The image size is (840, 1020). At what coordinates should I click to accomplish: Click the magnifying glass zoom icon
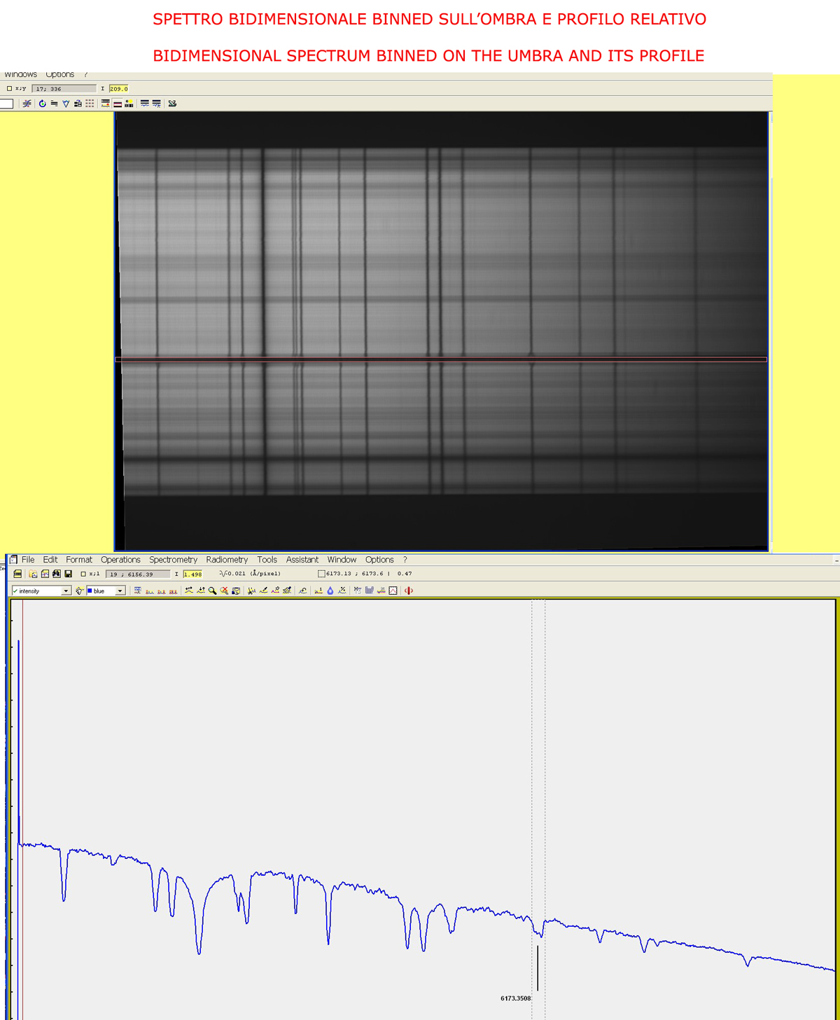212,591
